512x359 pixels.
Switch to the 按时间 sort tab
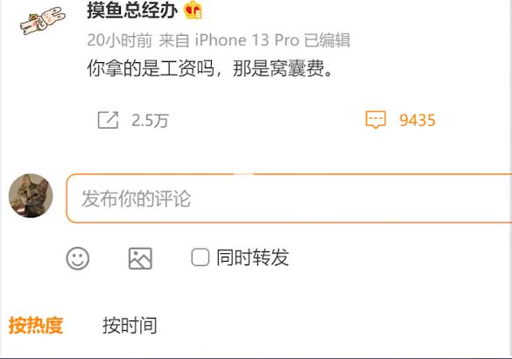(130, 326)
